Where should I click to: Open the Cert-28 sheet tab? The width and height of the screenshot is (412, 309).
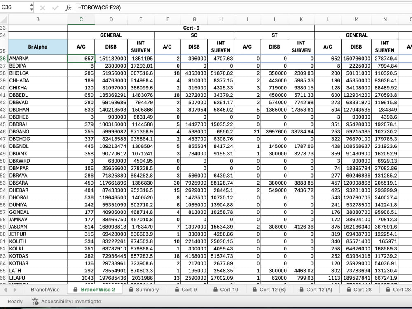(360, 290)
